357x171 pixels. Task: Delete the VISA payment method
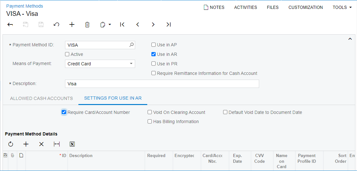coord(87,24)
